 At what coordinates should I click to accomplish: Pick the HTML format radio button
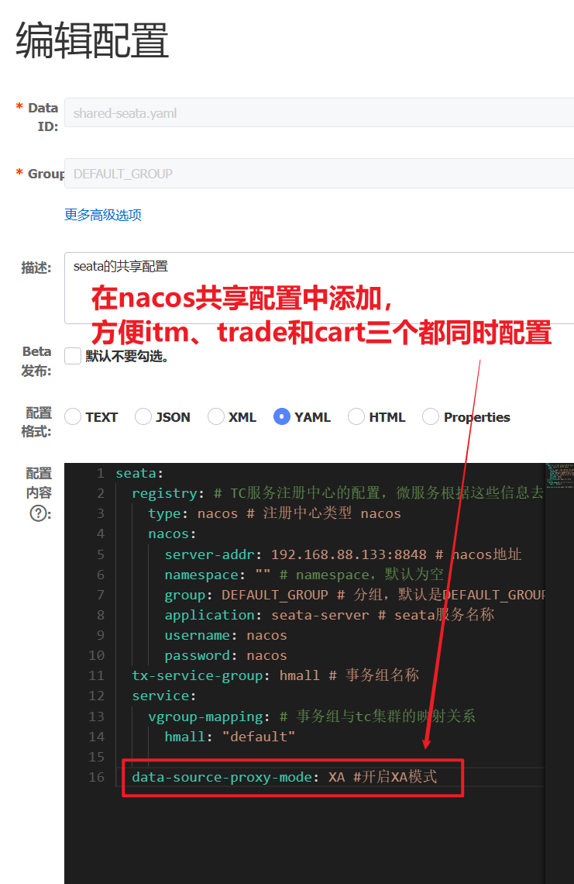click(x=356, y=417)
